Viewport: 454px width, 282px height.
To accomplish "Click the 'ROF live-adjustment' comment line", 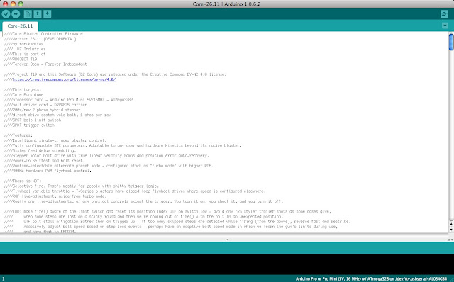I will pyautogui.click(x=55, y=196).
